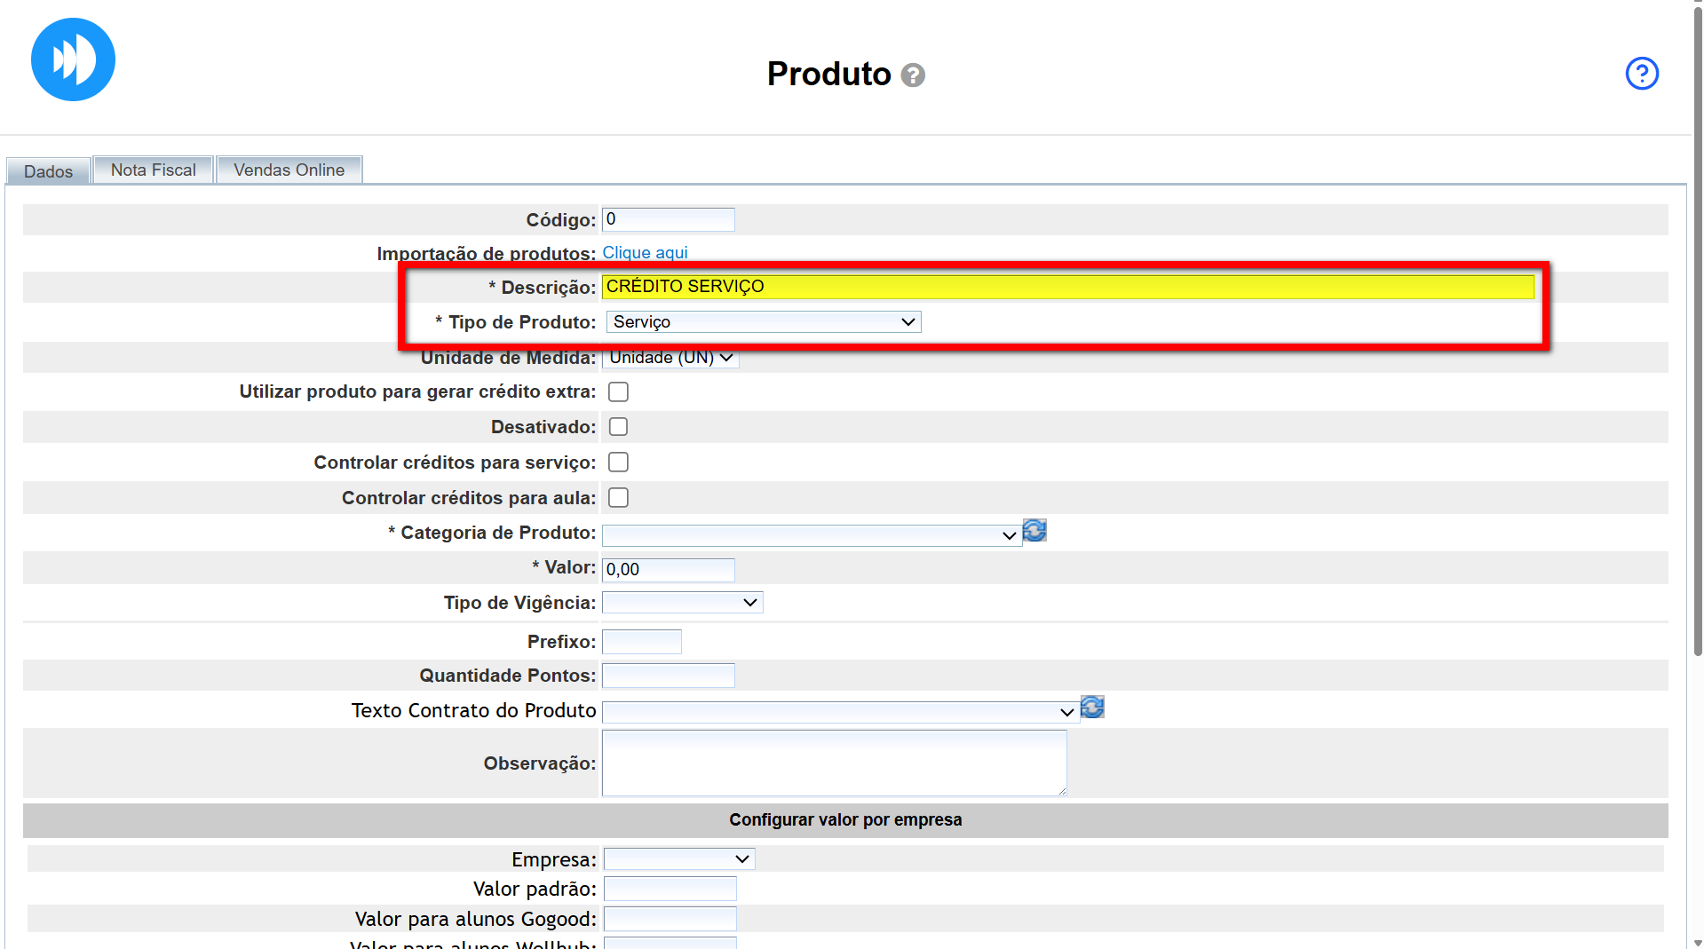Click the 'Clique aqui' import link
This screenshot has width=1704, height=949.
tap(645, 253)
